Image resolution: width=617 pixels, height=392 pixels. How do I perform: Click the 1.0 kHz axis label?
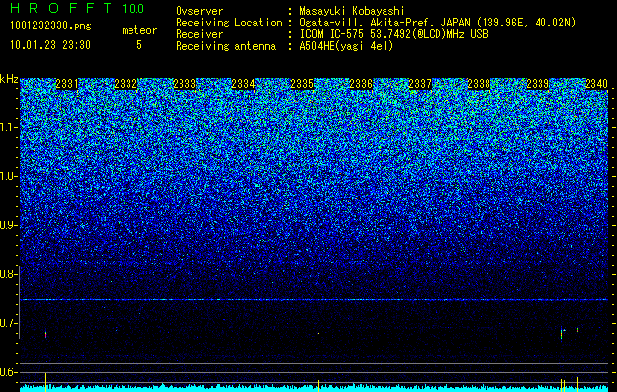tap(8, 176)
